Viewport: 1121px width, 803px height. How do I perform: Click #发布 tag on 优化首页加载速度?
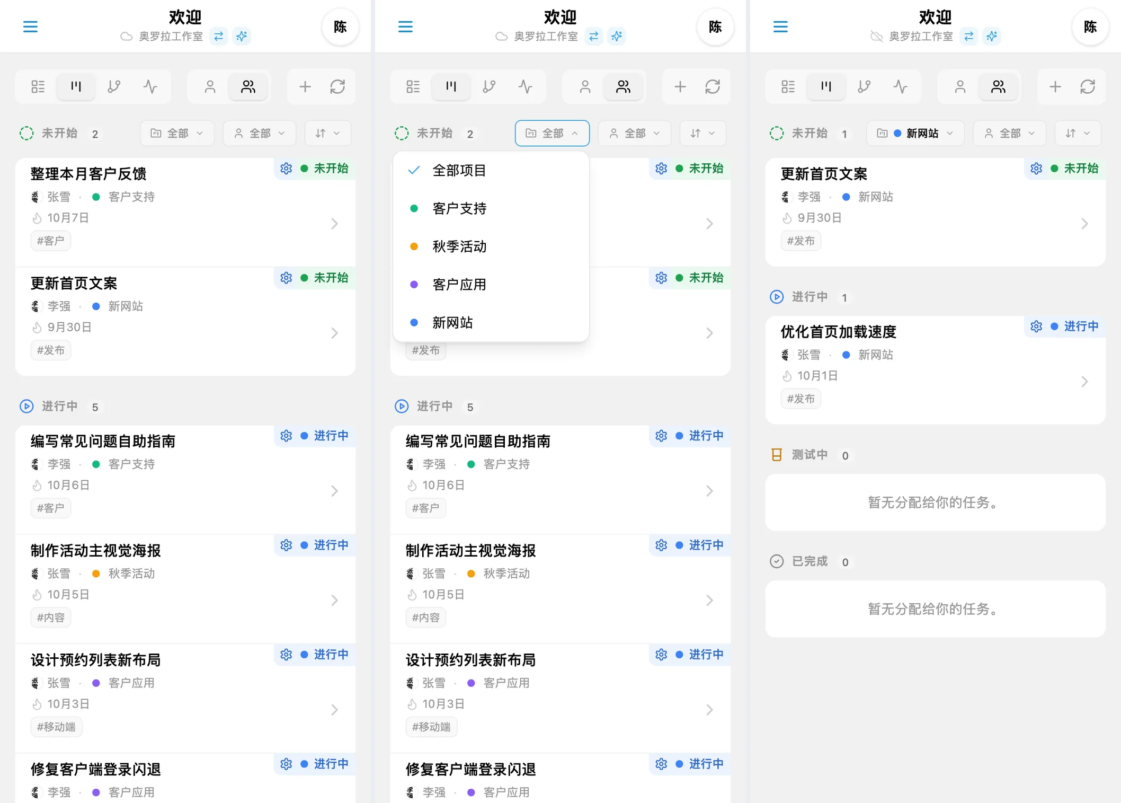pos(801,399)
